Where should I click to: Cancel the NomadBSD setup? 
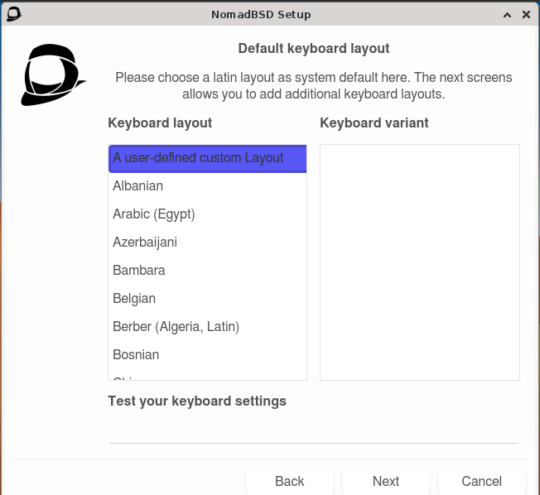tap(481, 481)
